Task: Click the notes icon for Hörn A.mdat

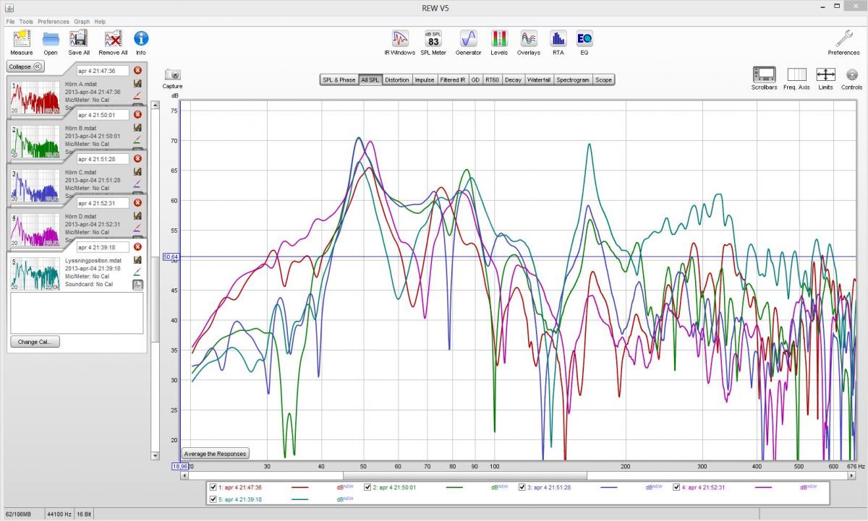Action: click(x=137, y=85)
